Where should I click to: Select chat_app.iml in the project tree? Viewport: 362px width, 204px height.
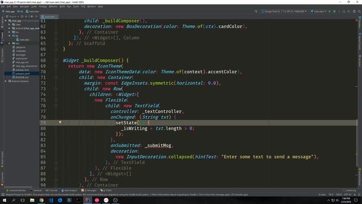click(x=20, y=62)
